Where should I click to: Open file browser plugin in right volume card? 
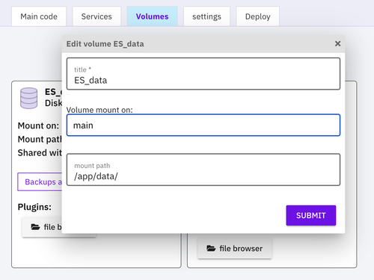pyautogui.click(x=235, y=249)
